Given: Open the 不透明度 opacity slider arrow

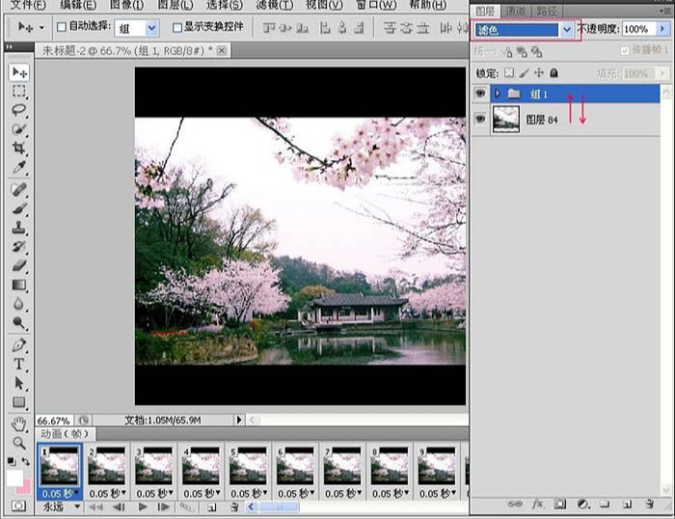Looking at the screenshot, I should tap(662, 29).
